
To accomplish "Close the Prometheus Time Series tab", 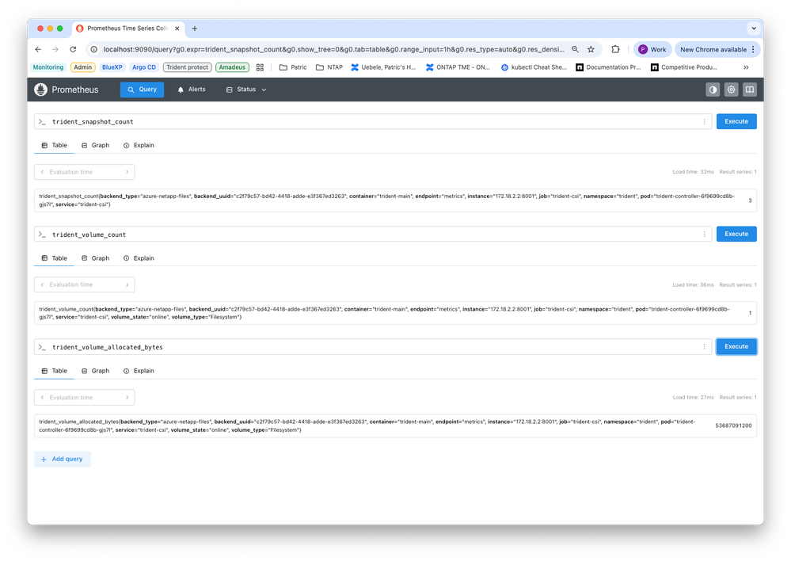I will coord(177,29).
